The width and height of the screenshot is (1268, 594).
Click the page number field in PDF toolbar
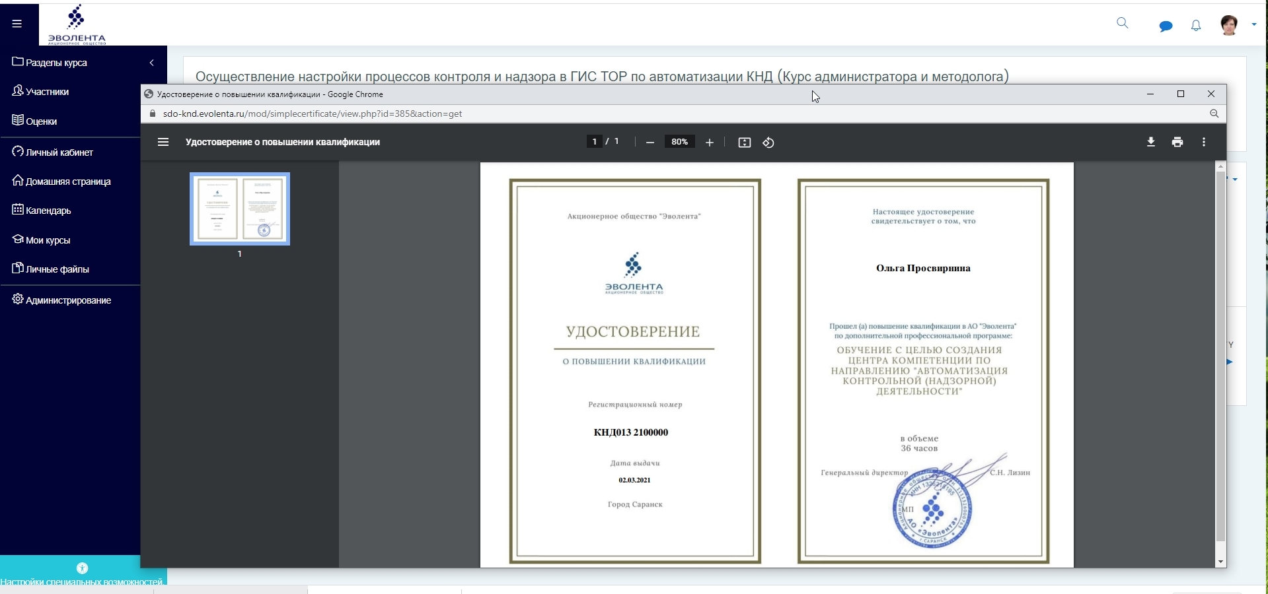(594, 141)
